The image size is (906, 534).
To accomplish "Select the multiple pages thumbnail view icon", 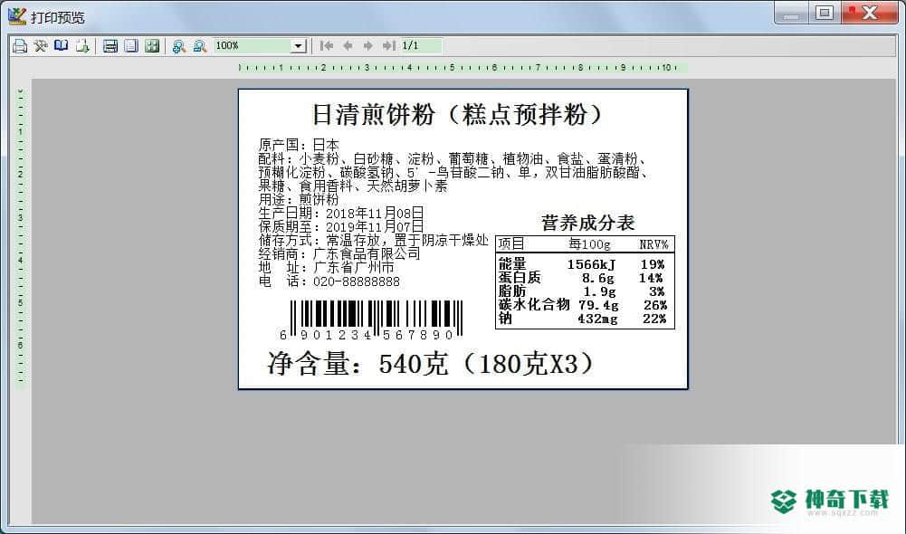I will point(152,46).
